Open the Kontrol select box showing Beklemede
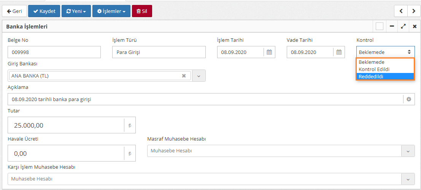421x190 pixels. click(385, 52)
